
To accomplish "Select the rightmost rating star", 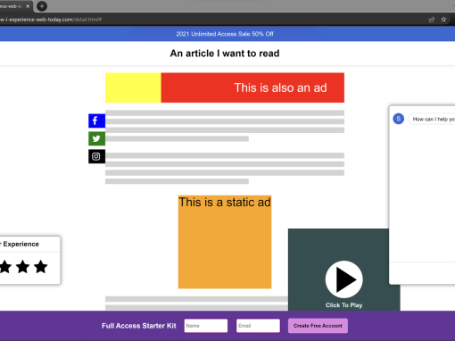I will tap(41, 267).
